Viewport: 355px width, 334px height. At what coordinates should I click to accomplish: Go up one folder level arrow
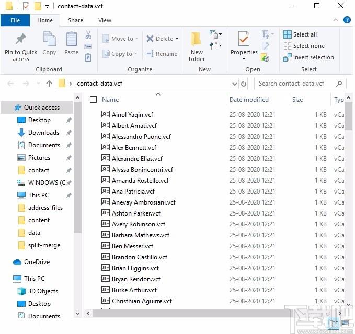coord(49,83)
